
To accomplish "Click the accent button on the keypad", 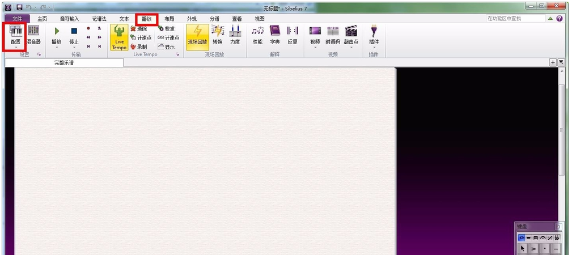I will coord(533,249).
